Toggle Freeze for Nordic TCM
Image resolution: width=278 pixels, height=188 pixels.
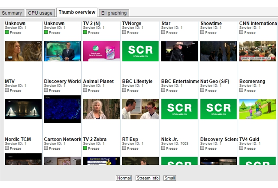[x=7, y=148]
